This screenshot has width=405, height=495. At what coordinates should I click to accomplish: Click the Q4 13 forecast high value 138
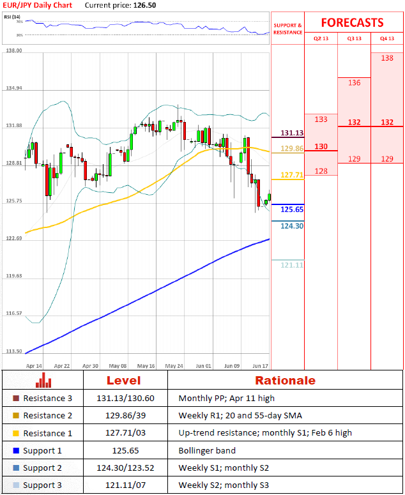pos(387,58)
